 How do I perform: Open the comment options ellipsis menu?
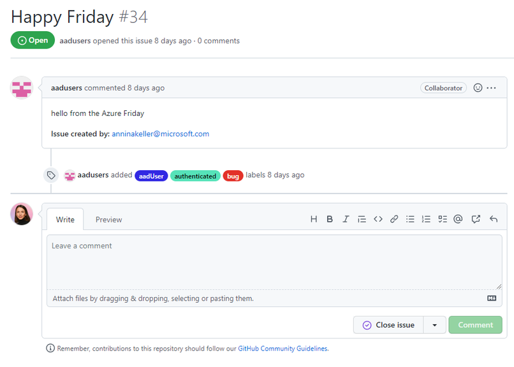pyautogui.click(x=492, y=88)
